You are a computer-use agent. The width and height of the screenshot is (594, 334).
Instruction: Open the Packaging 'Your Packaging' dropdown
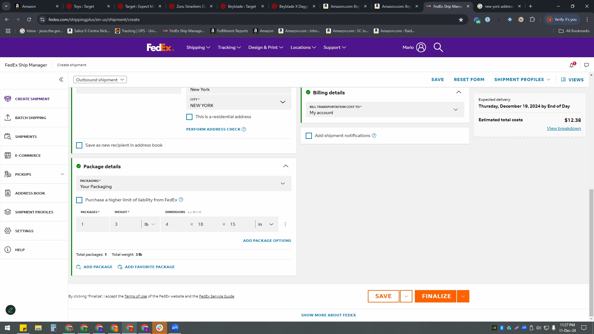184,184
